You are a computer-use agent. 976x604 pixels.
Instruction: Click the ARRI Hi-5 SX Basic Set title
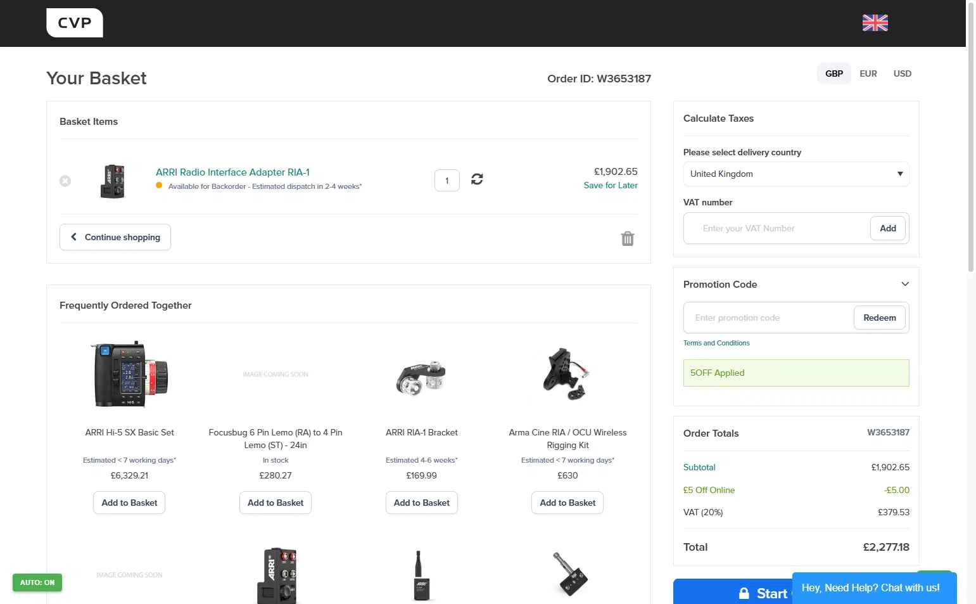click(130, 432)
